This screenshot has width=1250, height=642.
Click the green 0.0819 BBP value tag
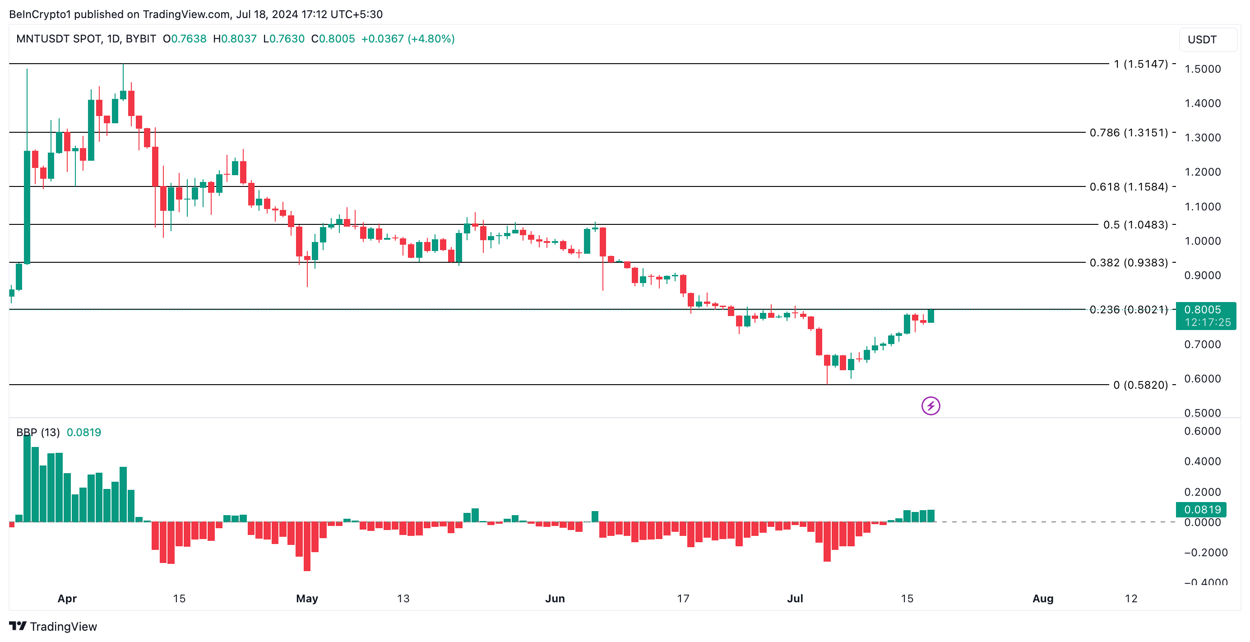click(x=1201, y=509)
